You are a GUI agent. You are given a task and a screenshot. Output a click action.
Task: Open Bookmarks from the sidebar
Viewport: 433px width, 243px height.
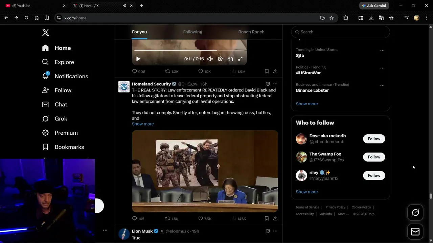pyautogui.click(x=63, y=147)
